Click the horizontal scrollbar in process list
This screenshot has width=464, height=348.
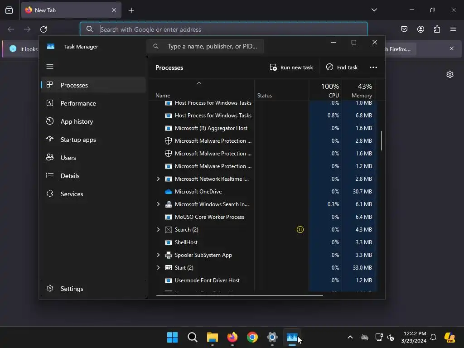pyautogui.click(x=239, y=295)
